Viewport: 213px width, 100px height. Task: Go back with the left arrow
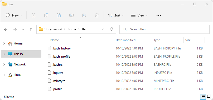(6, 29)
